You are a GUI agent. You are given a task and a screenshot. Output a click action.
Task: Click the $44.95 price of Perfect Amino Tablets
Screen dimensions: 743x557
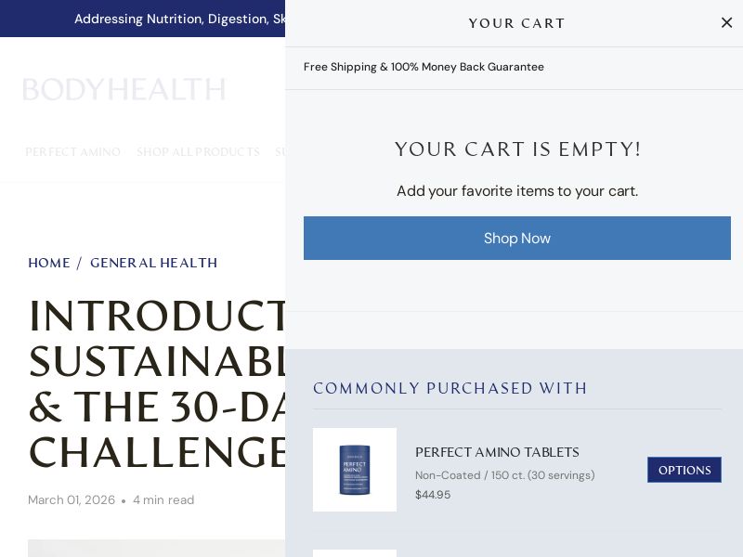(433, 495)
